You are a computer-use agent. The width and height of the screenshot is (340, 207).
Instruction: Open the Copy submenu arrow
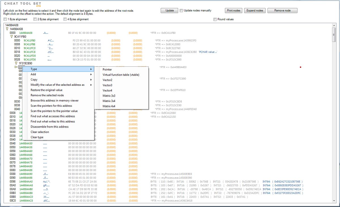(91, 80)
